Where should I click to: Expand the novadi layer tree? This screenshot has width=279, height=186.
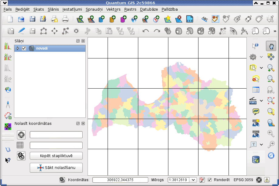pos(18,48)
